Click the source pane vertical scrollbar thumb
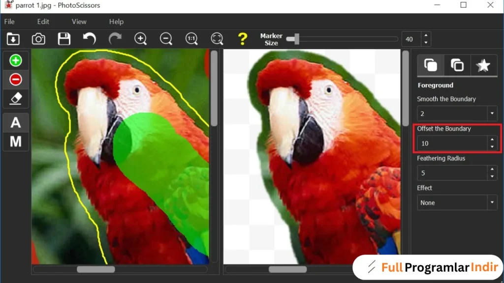Viewport: 504px width, 283px height. 214,89
